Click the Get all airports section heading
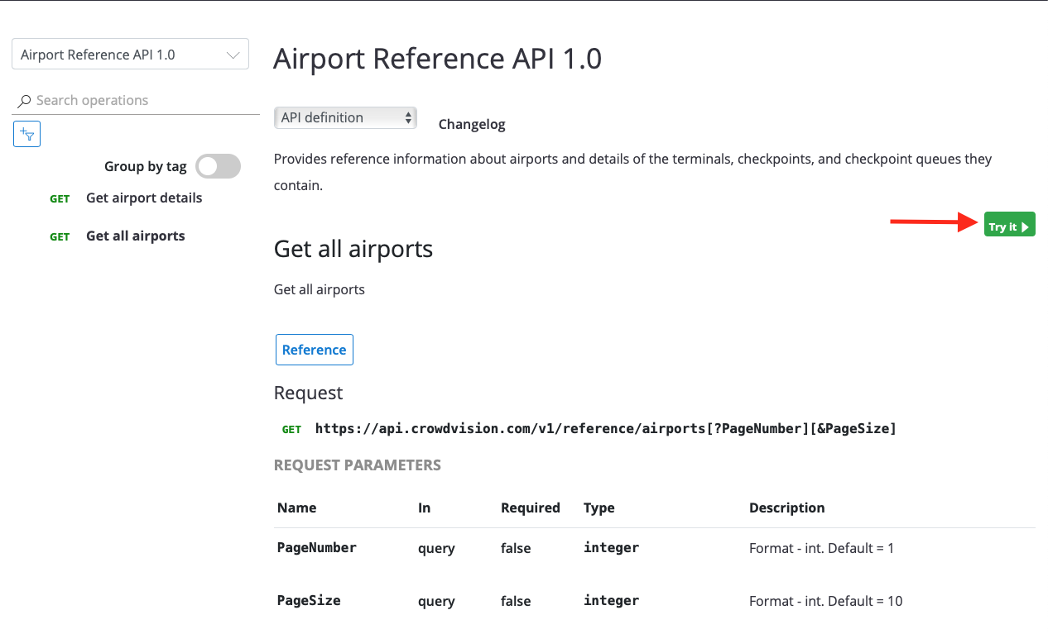The width and height of the screenshot is (1048, 634). pos(353,249)
